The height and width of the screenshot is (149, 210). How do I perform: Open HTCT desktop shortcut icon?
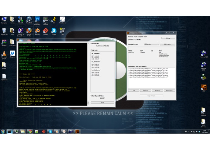(x=204, y=88)
